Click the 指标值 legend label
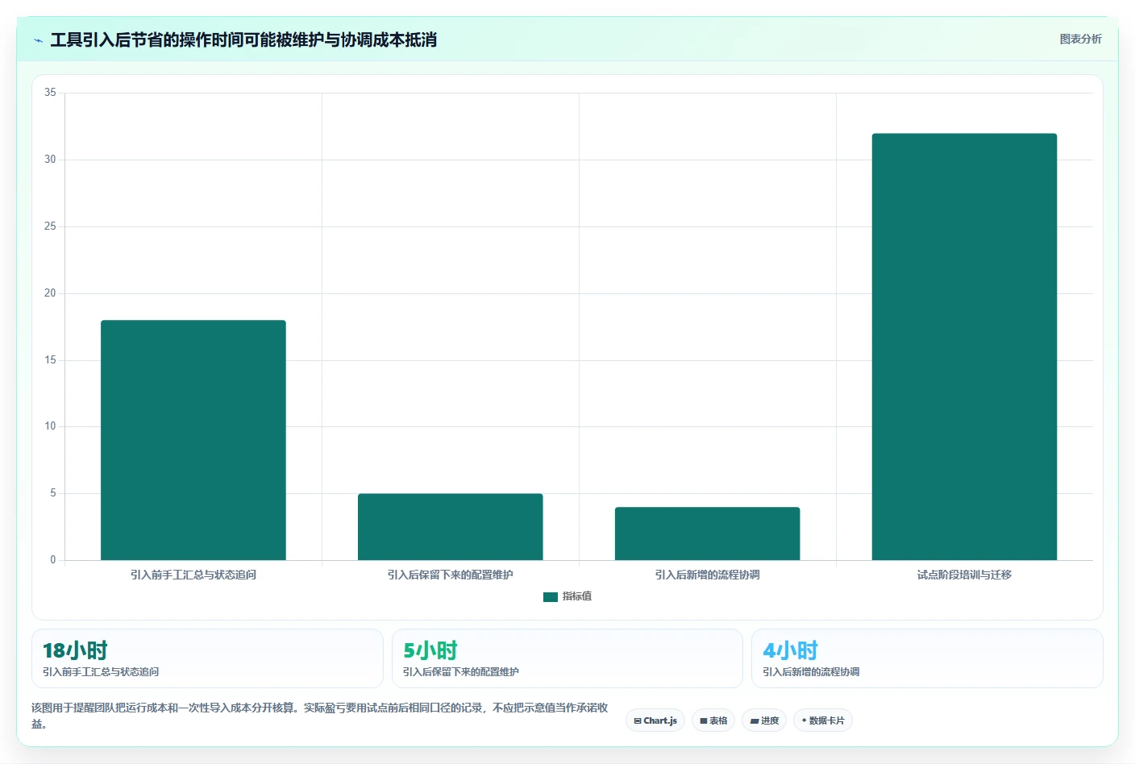The width and height of the screenshot is (1135, 764). 577,596
